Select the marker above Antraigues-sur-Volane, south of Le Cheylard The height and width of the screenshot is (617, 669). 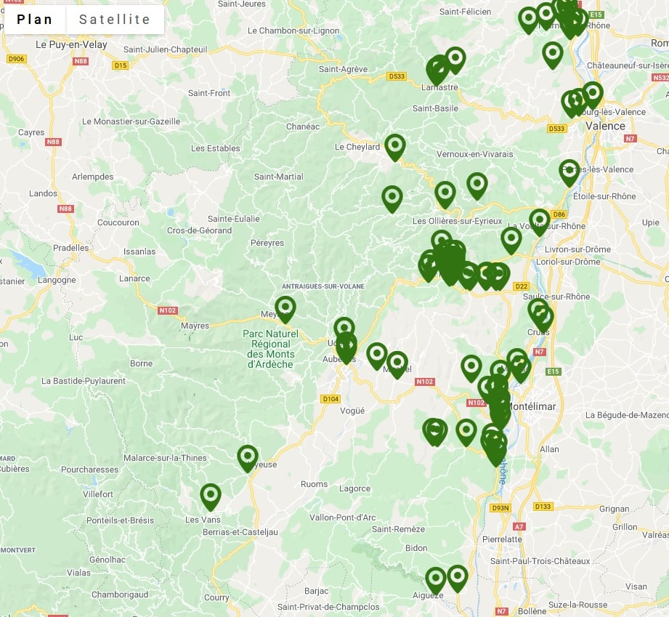392,198
